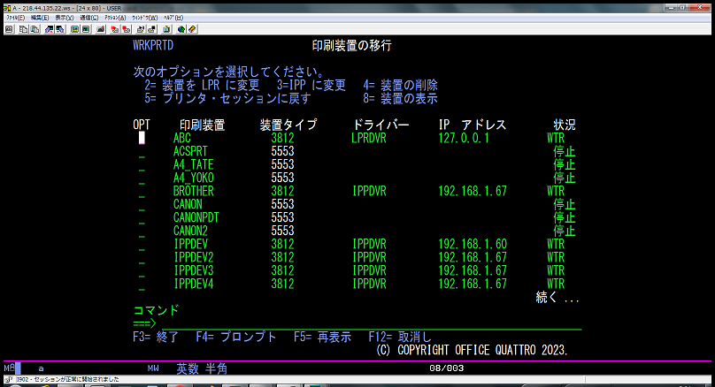This screenshot has width=715, height=387.
Task: Click the Receive File from Host icon
Action: pos(58,28)
